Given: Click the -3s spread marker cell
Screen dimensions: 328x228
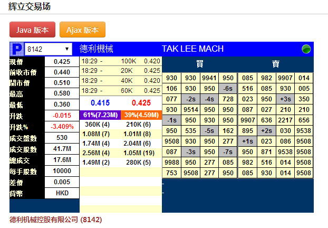Looking at the screenshot, I should coord(190,152).
